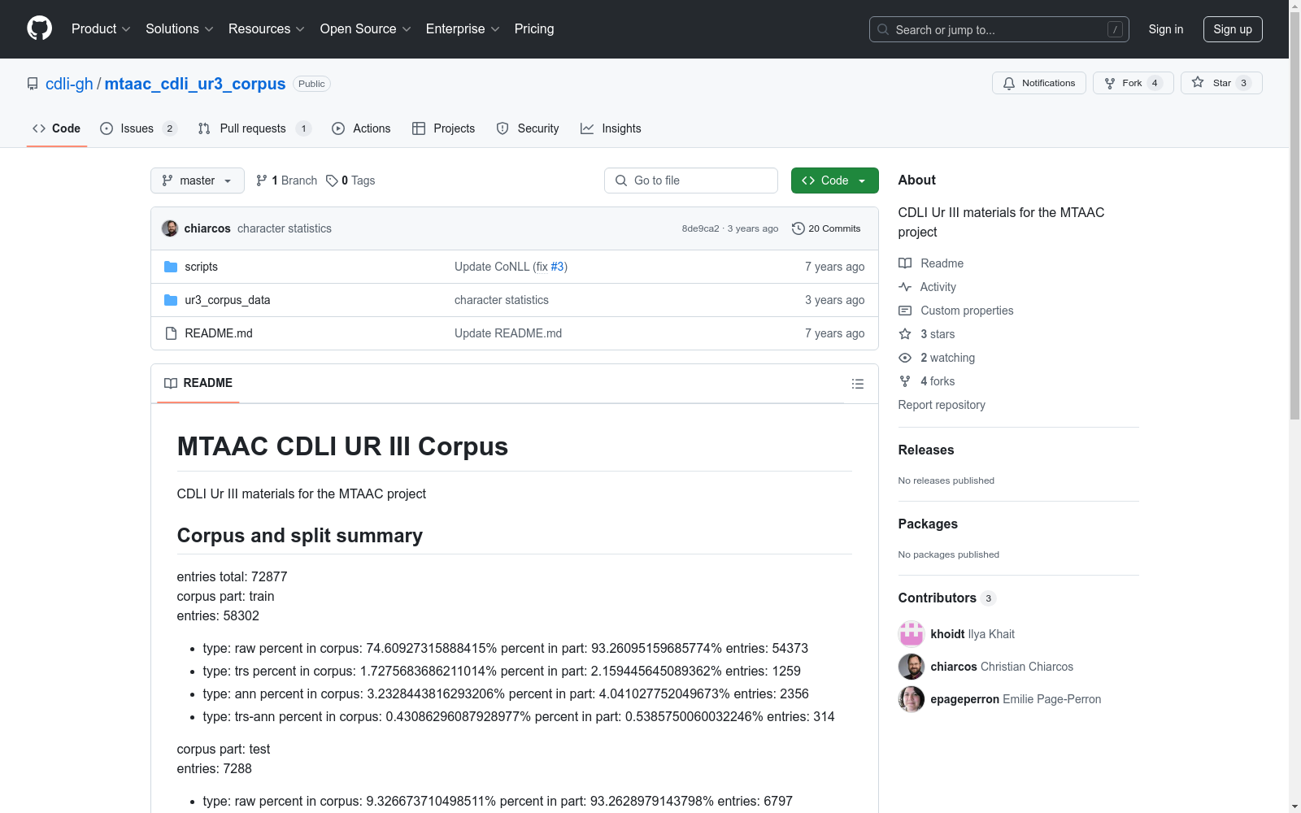1301x813 pixels.
Task: Click the Sign up button
Action: click(1233, 29)
